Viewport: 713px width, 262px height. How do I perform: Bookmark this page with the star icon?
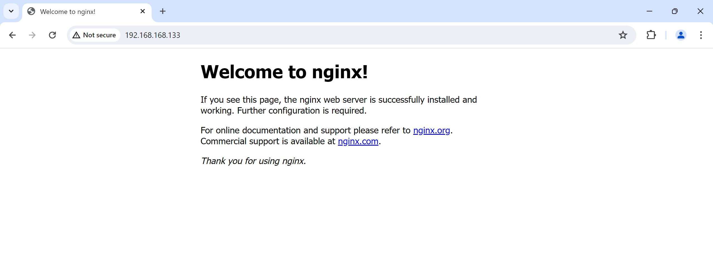pyautogui.click(x=623, y=35)
